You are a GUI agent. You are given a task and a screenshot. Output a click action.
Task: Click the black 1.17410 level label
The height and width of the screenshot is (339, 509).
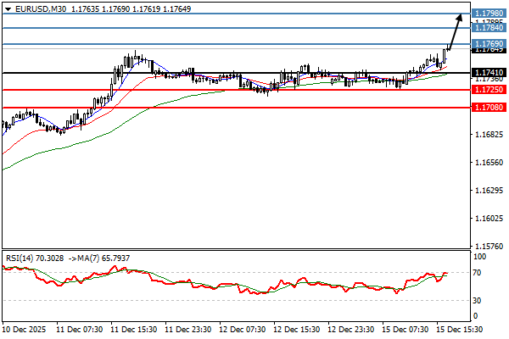(489, 73)
